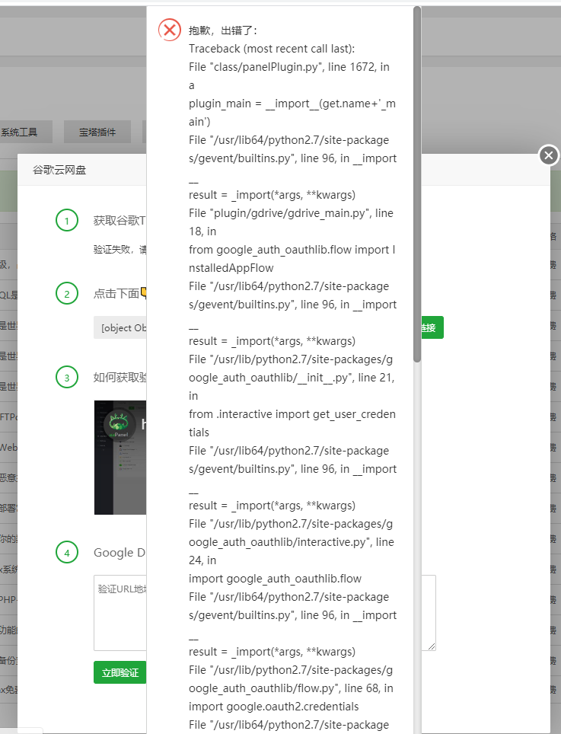Viewport: 561px width, 734px height.
Task: Click the error popup vertical scrollbar
Action: [x=417, y=184]
